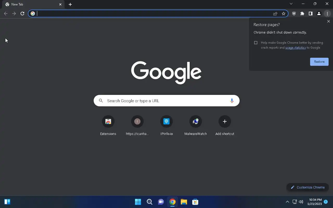
Task: Dismiss the Restore pages popup
Action: pos(328,21)
